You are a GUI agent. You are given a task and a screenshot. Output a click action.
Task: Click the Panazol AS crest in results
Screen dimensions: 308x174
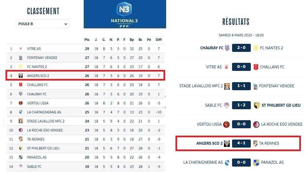(x=256, y=162)
